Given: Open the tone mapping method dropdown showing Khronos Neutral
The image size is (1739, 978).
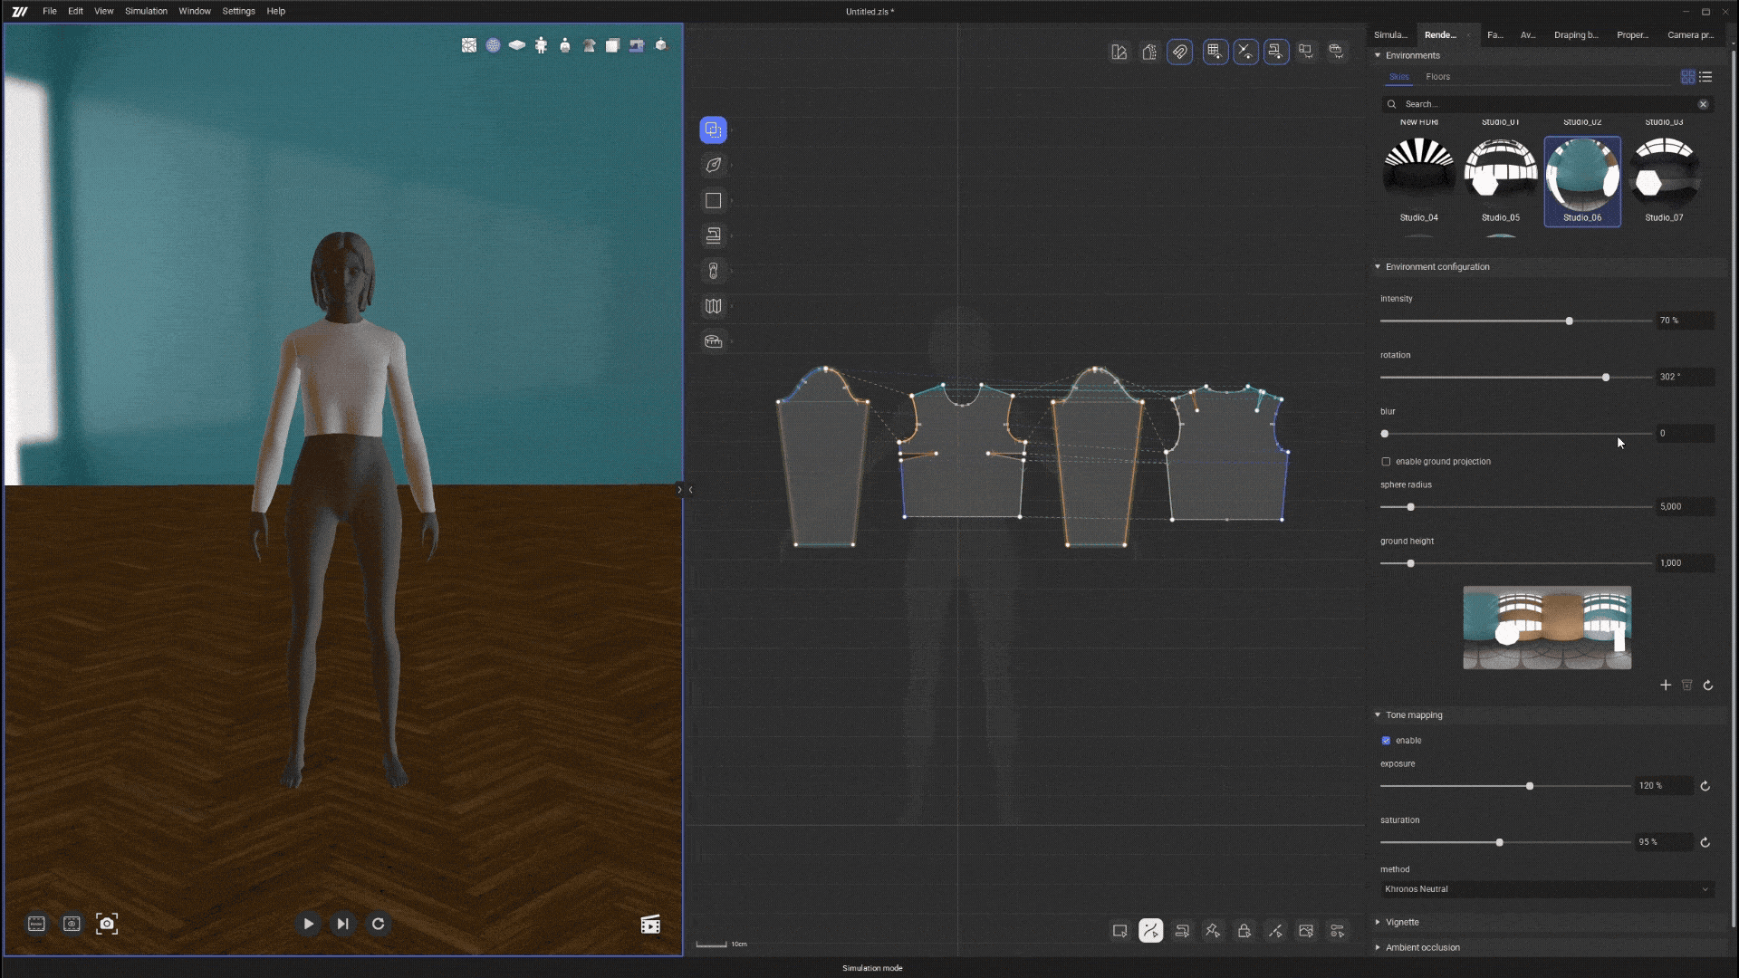Looking at the screenshot, I should (x=1546, y=888).
